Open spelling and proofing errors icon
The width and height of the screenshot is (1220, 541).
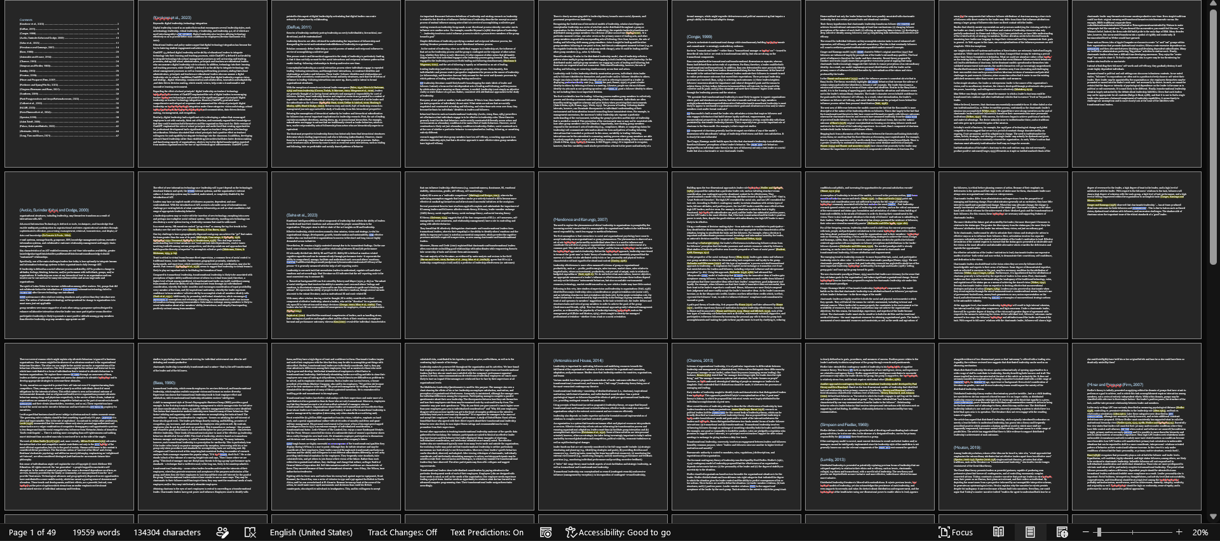click(250, 532)
